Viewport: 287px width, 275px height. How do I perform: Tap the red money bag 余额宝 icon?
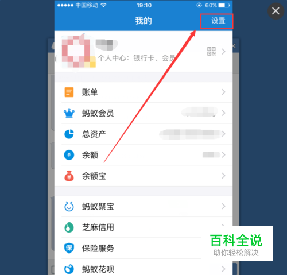pyautogui.click(x=69, y=176)
